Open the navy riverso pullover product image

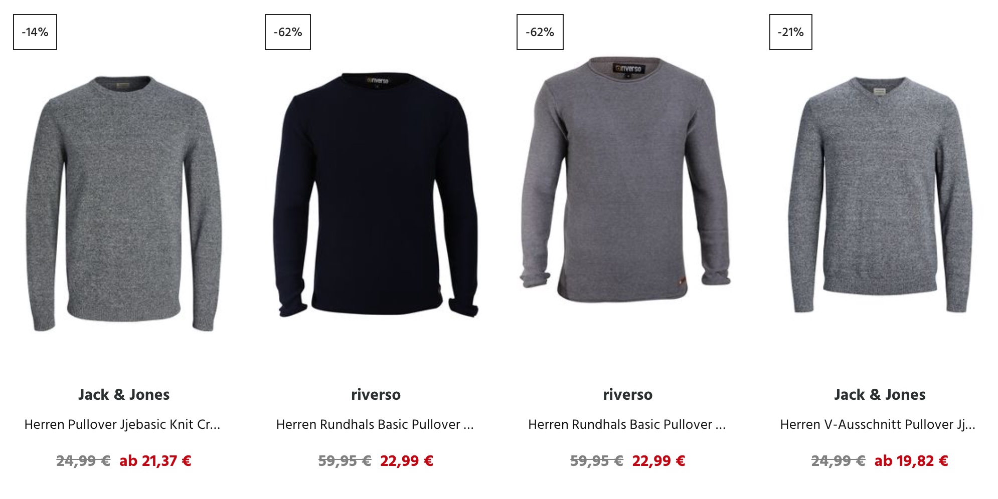[376, 195]
